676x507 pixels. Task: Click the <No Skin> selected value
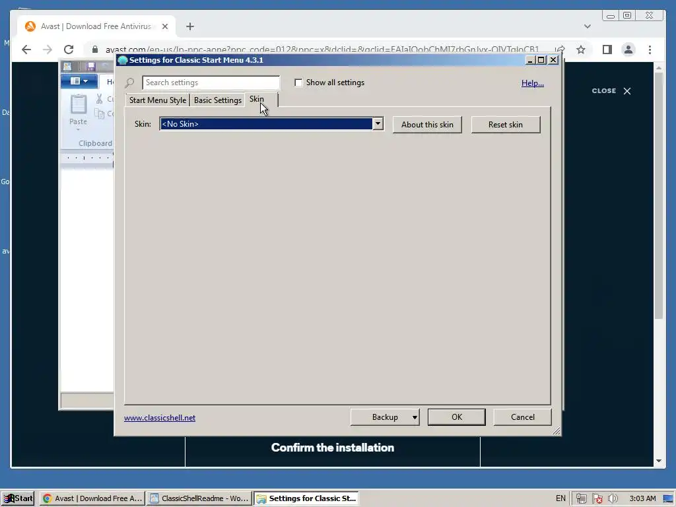click(x=267, y=123)
